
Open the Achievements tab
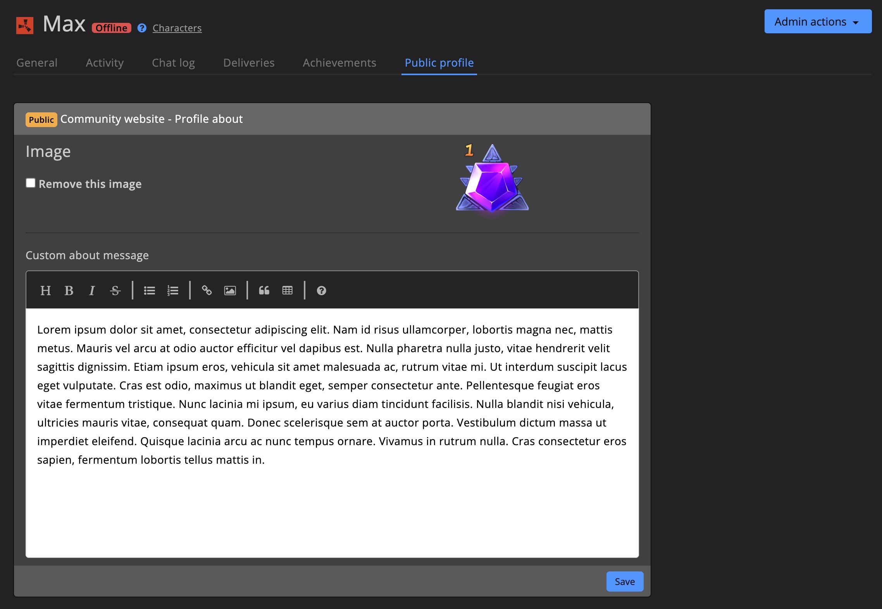coord(339,63)
